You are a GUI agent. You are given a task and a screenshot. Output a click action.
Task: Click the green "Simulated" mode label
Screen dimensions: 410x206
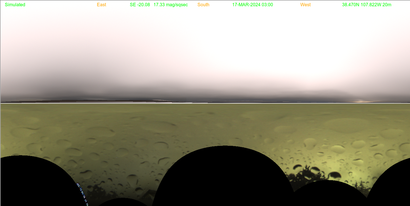[x=15, y=5]
